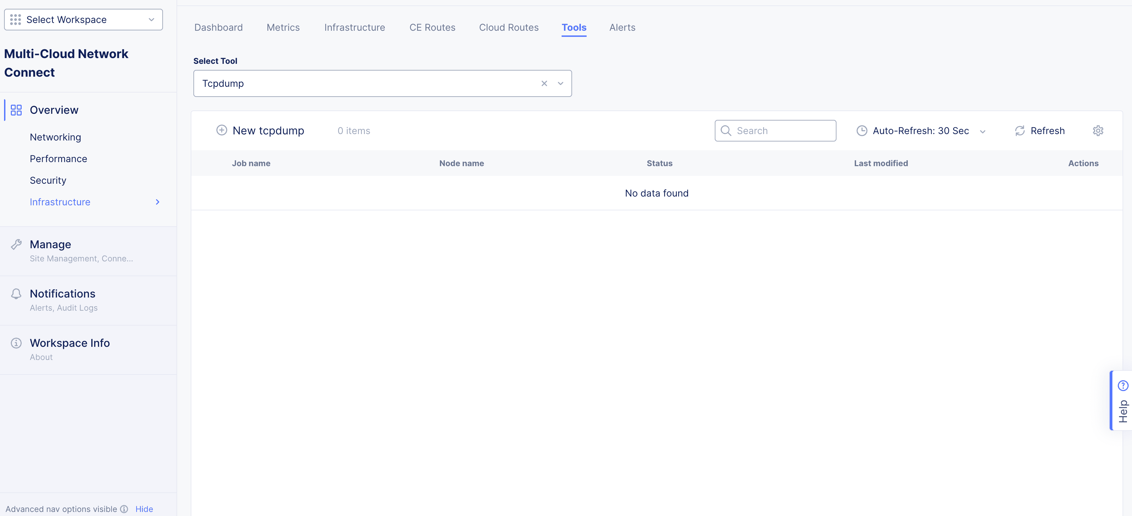Click the 0 items count
This screenshot has width=1132, height=516.
coord(354,131)
